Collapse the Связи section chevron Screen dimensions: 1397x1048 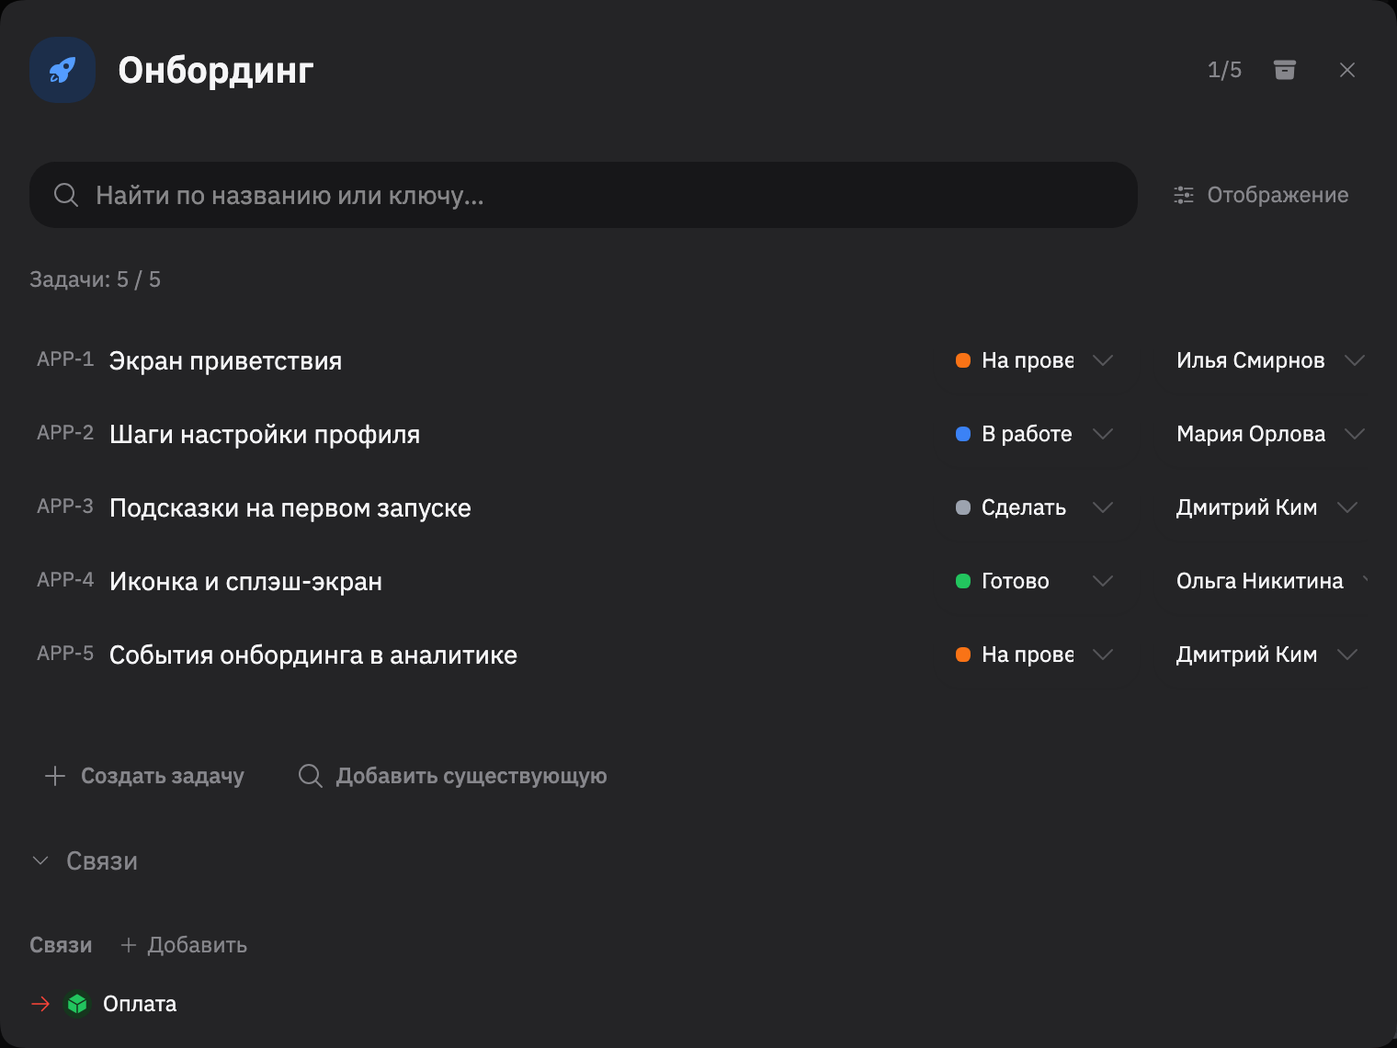point(40,860)
